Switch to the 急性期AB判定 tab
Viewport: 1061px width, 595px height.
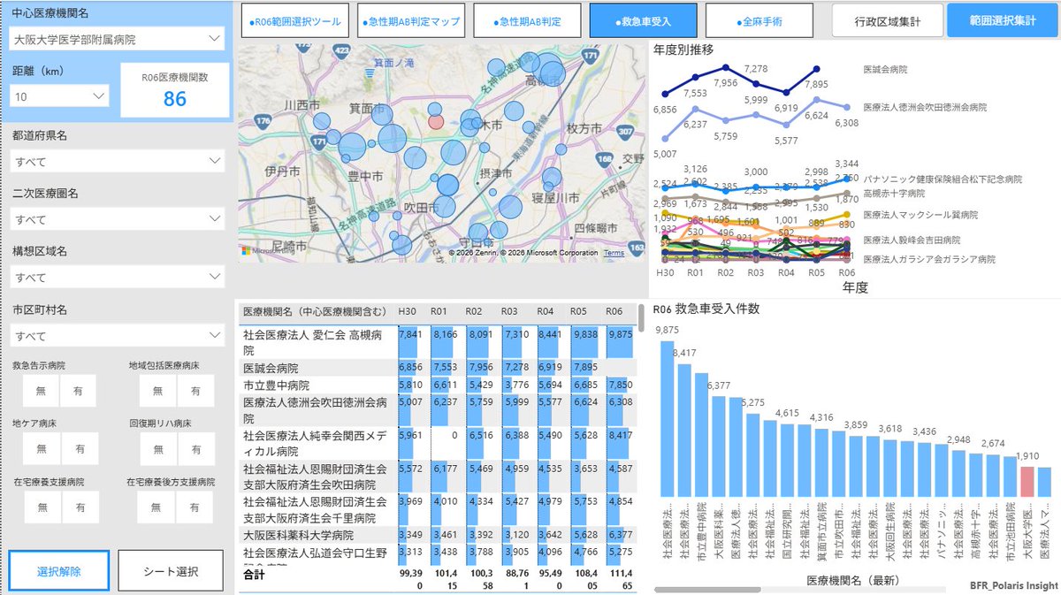[528, 20]
